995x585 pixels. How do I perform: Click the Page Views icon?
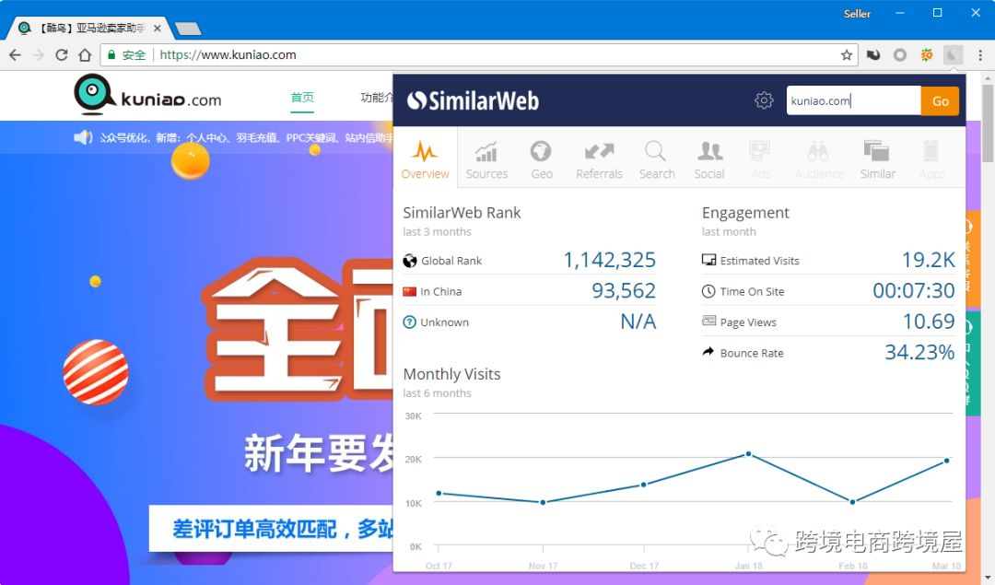click(x=708, y=321)
